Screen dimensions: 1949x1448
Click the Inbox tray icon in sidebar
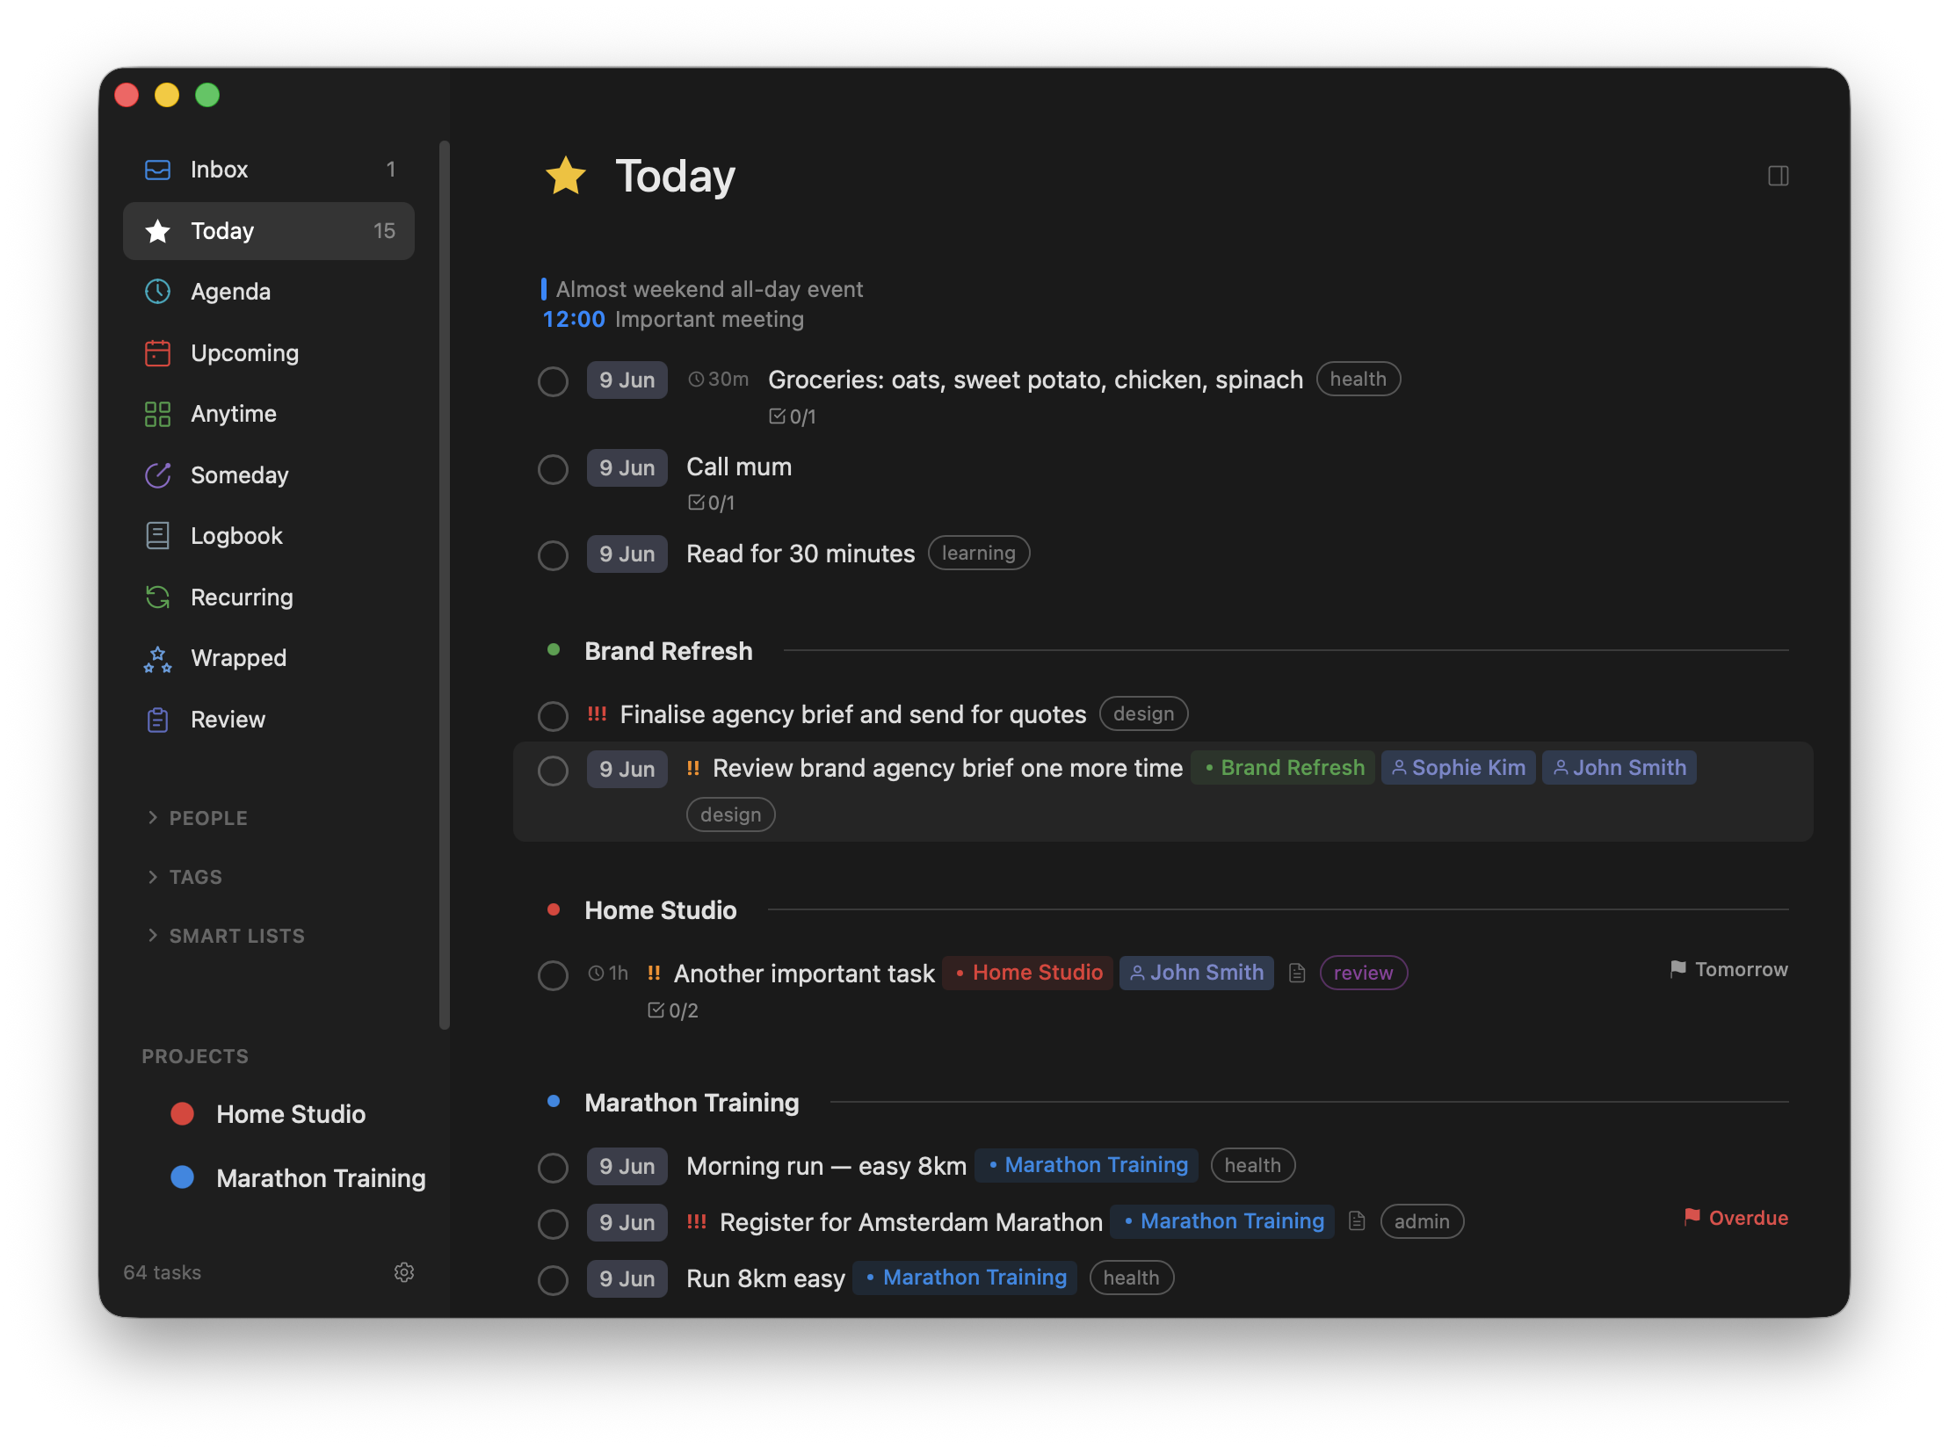[x=157, y=170]
